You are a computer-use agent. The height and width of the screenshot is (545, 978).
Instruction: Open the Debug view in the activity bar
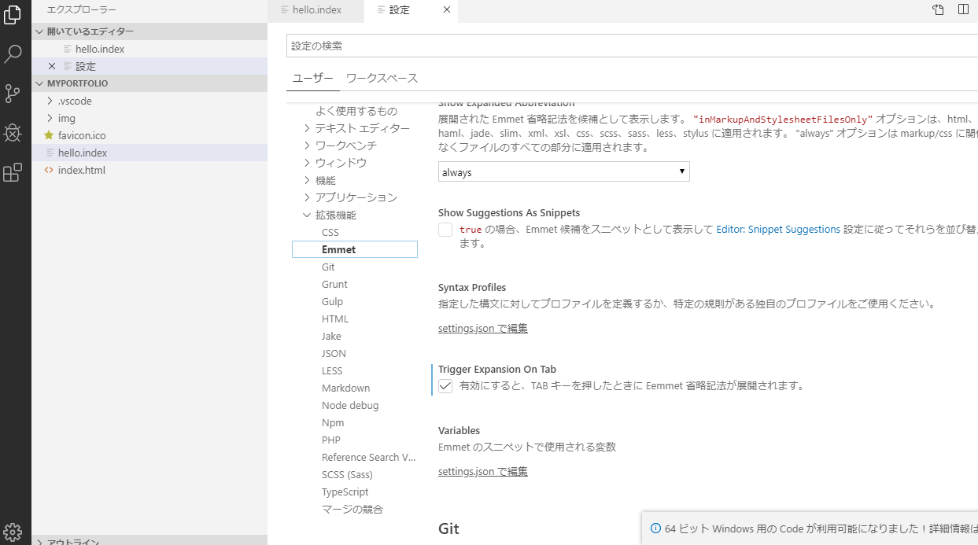(13, 133)
